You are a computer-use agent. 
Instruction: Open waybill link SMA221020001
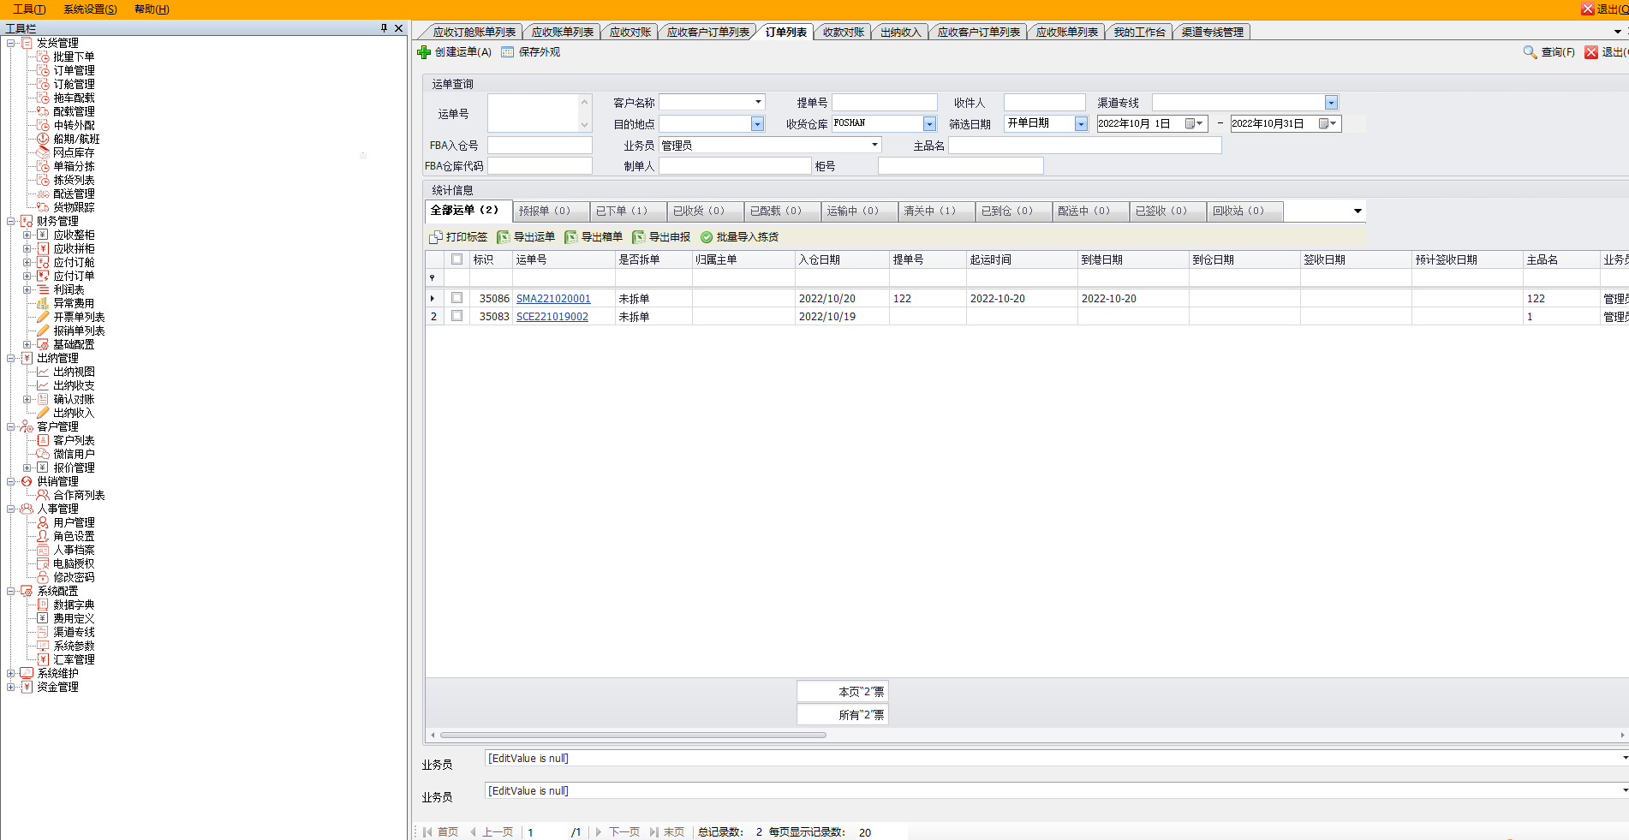point(553,299)
